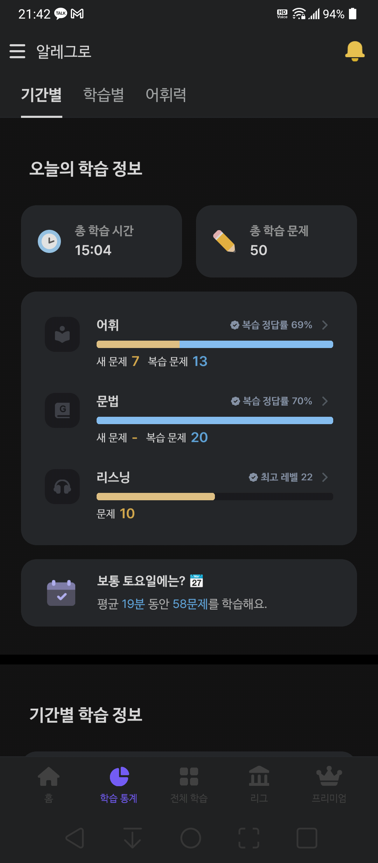Tap the 리스닝 headphones icon

62,487
